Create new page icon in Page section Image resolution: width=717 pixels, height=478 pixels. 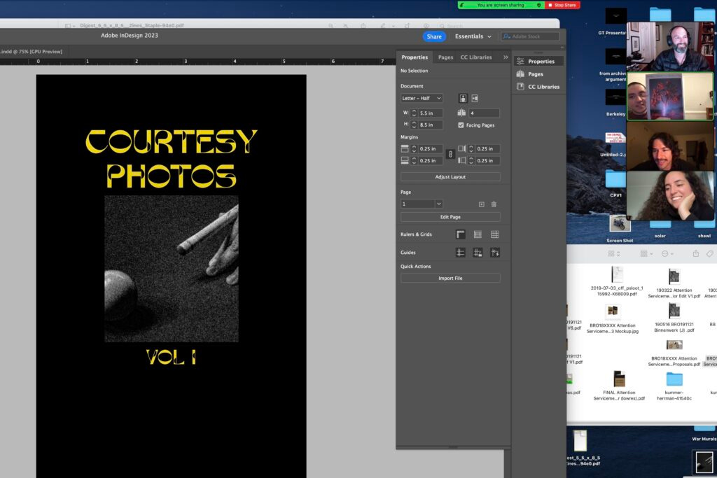pos(482,204)
